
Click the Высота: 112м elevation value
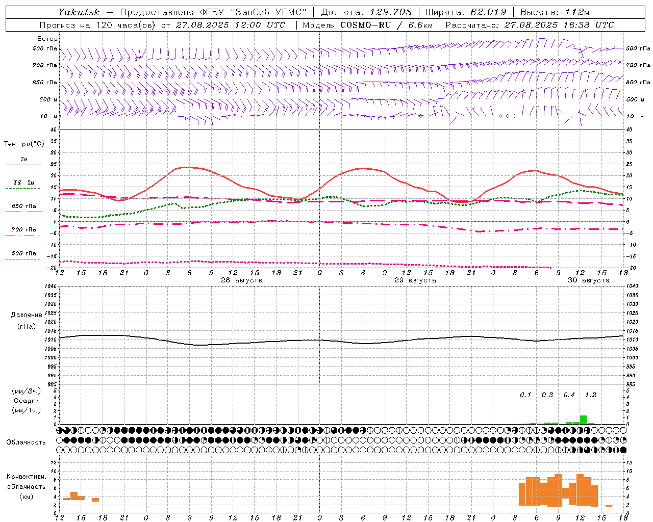coord(555,12)
